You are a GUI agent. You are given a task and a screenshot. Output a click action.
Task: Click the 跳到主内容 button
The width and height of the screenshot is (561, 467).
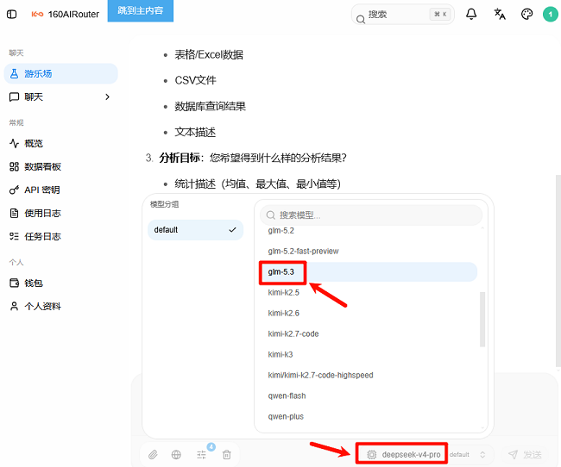click(140, 10)
